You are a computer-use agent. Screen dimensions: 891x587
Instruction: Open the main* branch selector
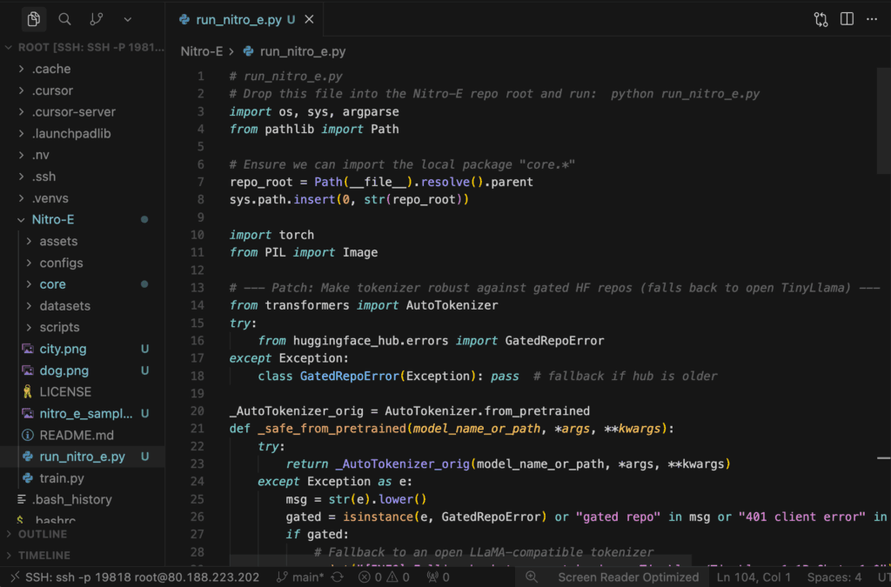[301, 577]
